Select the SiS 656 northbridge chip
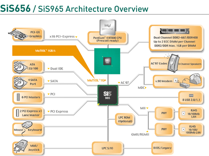The width and height of the screenshot is (209, 156). coord(107,61)
